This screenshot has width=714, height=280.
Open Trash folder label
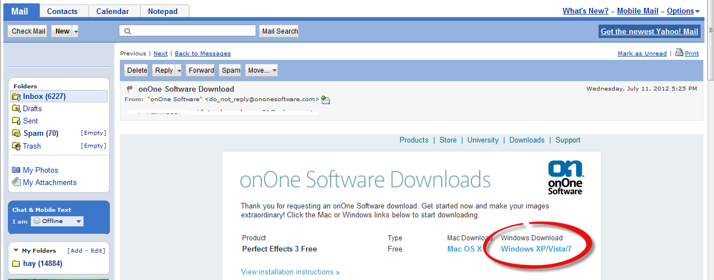32,146
